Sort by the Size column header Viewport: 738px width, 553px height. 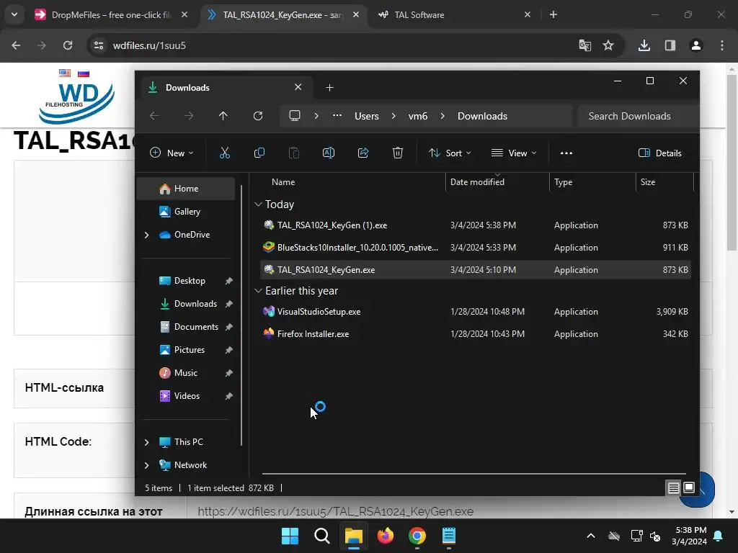(x=648, y=182)
